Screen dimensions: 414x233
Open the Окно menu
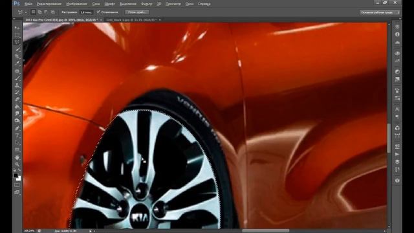pos(190,4)
